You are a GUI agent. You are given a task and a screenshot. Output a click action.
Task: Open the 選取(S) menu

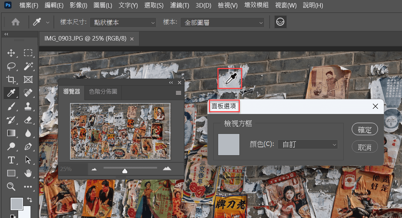pos(154,5)
